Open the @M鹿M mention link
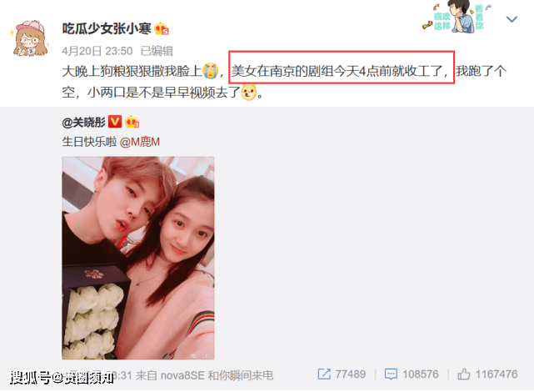The image size is (534, 392). pos(140,142)
